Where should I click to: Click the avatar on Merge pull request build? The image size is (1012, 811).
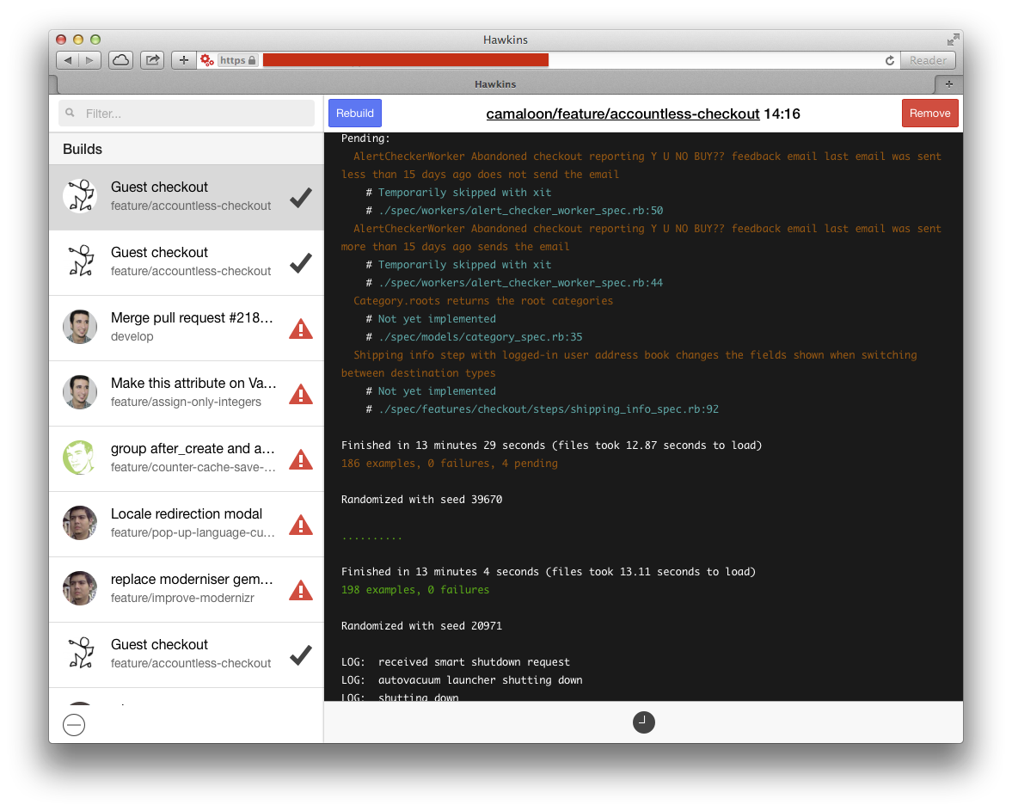[80, 327]
